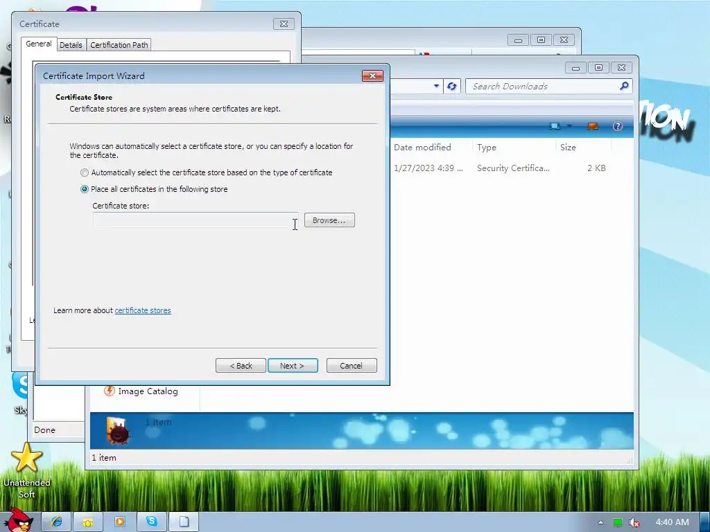The height and width of the screenshot is (532, 710).
Task: Open the clock showing 4:40 AM
Action: coord(672,522)
